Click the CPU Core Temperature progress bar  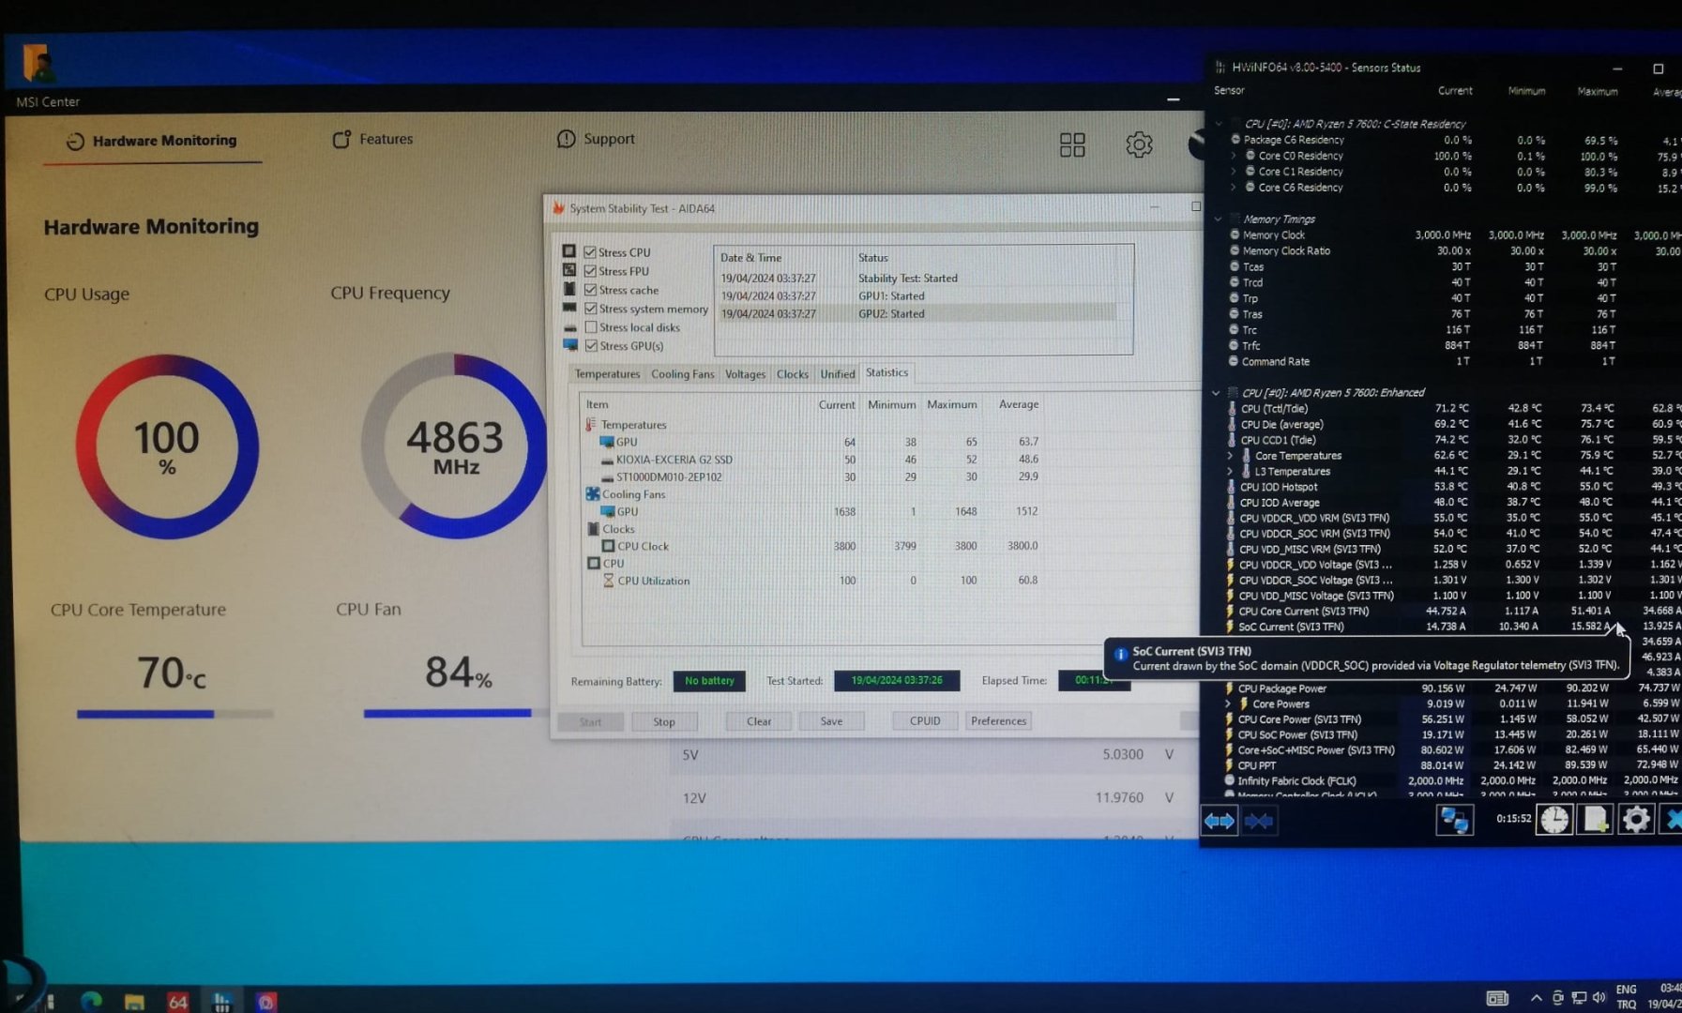tap(175, 714)
